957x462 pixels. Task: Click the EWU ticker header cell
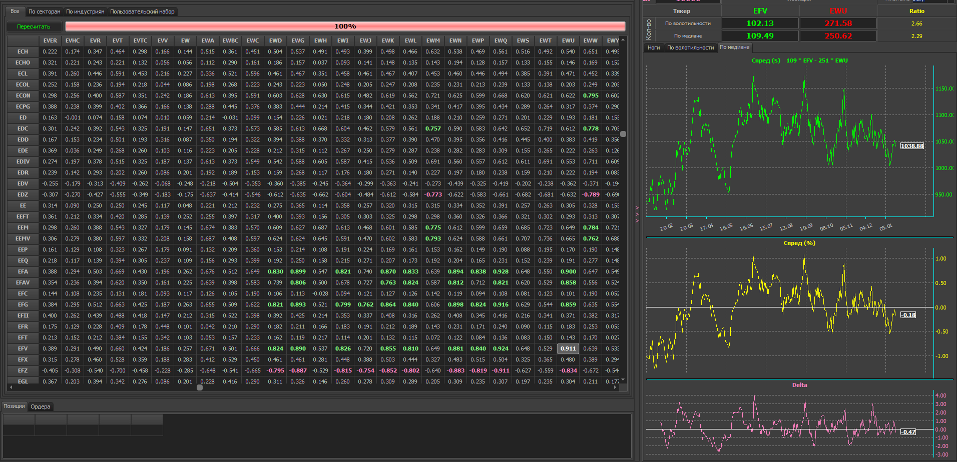click(838, 11)
